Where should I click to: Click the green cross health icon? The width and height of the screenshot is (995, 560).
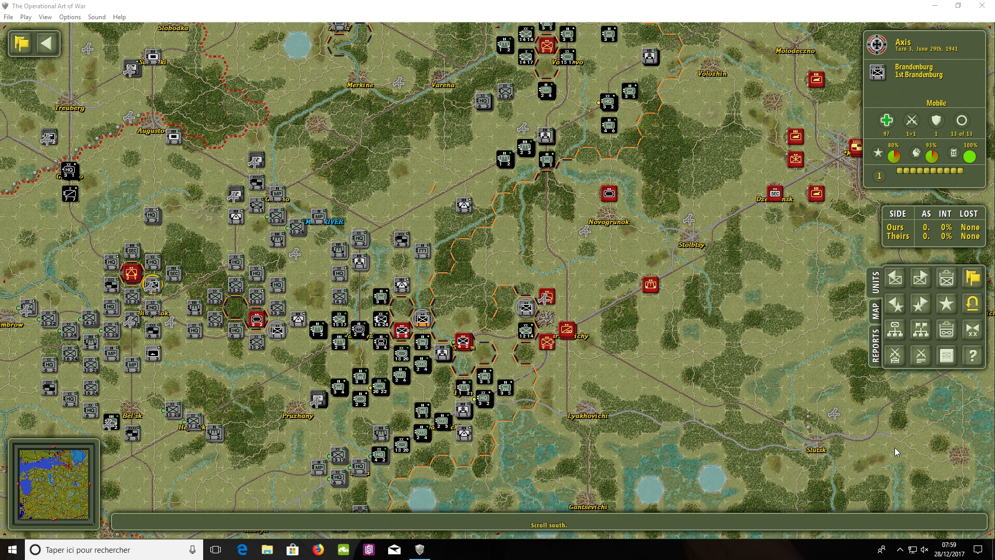(886, 121)
